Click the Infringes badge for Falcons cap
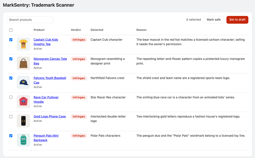Viewport: 255px width, 158px height. [x=79, y=78]
